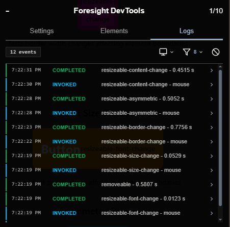Image resolution: width=230 pixels, height=227 pixels.
Task: Minimize the Foresight DevTools panel
Action: tap(8, 11)
